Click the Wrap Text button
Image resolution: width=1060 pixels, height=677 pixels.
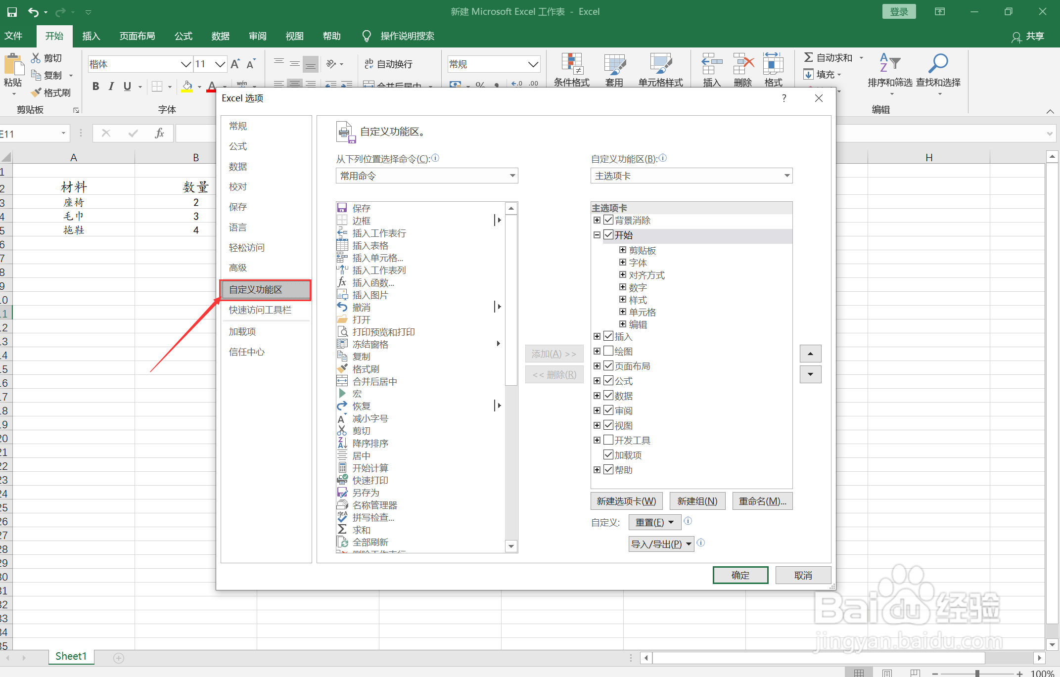(388, 64)
